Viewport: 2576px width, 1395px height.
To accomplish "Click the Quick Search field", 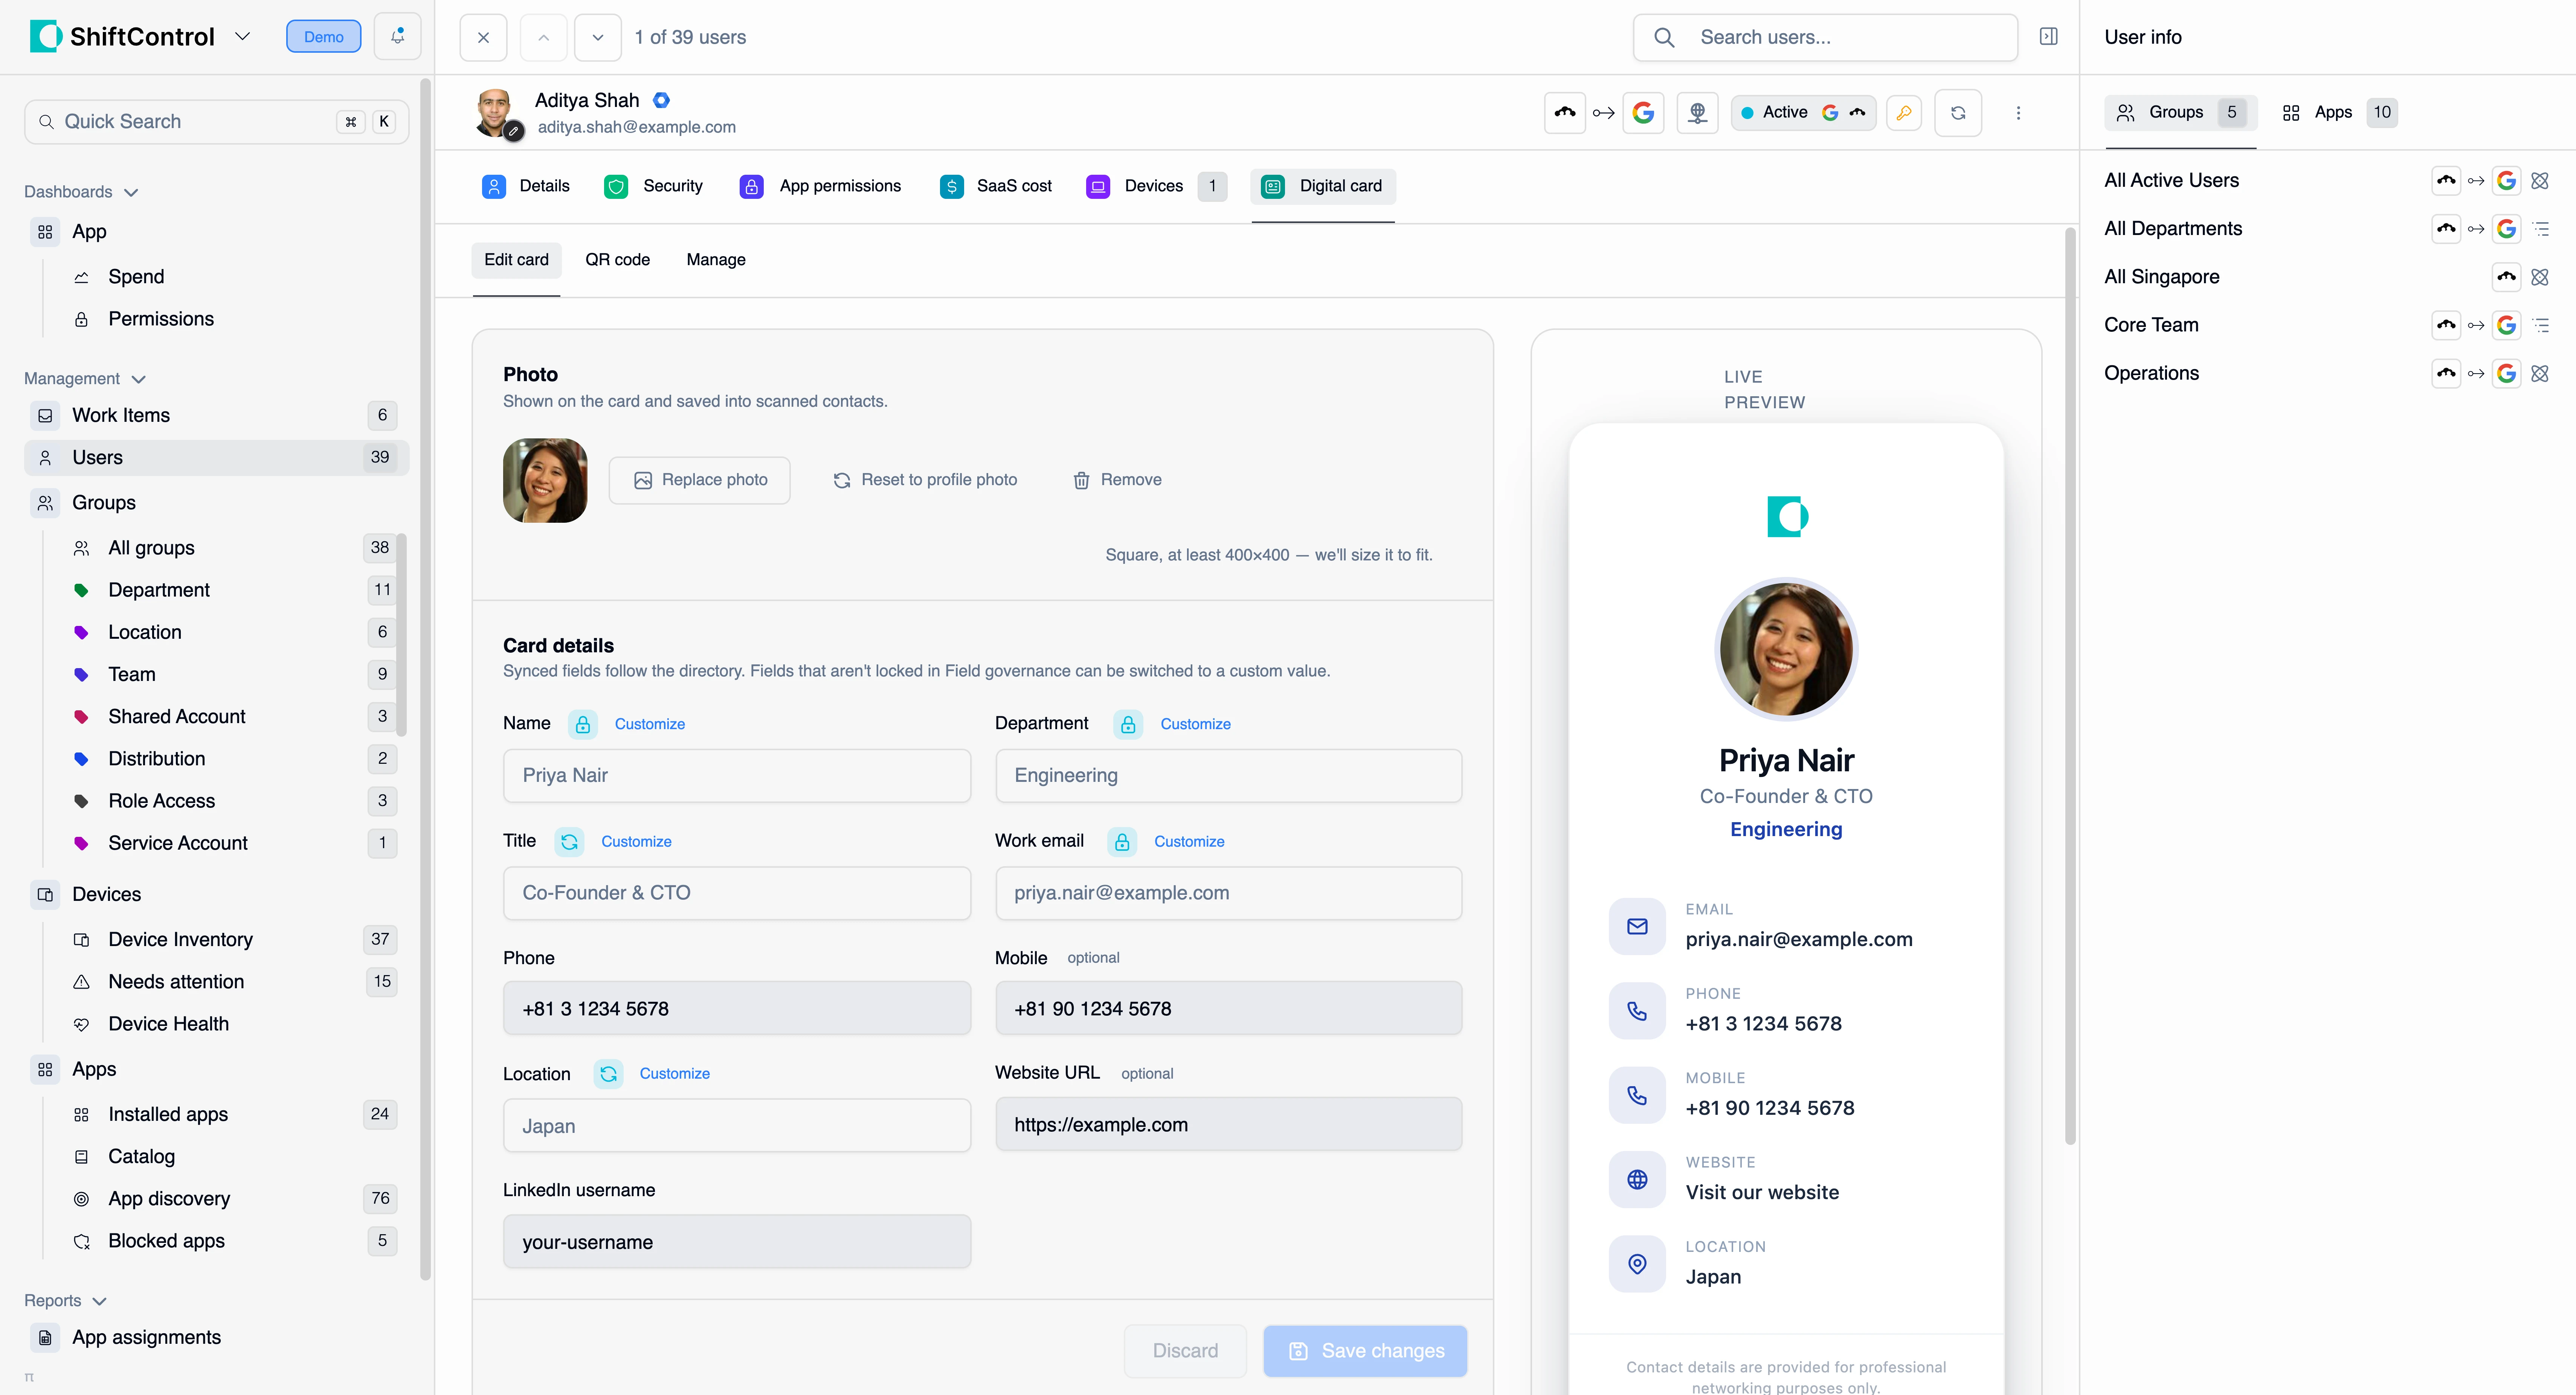I will [x=216, y=122].
